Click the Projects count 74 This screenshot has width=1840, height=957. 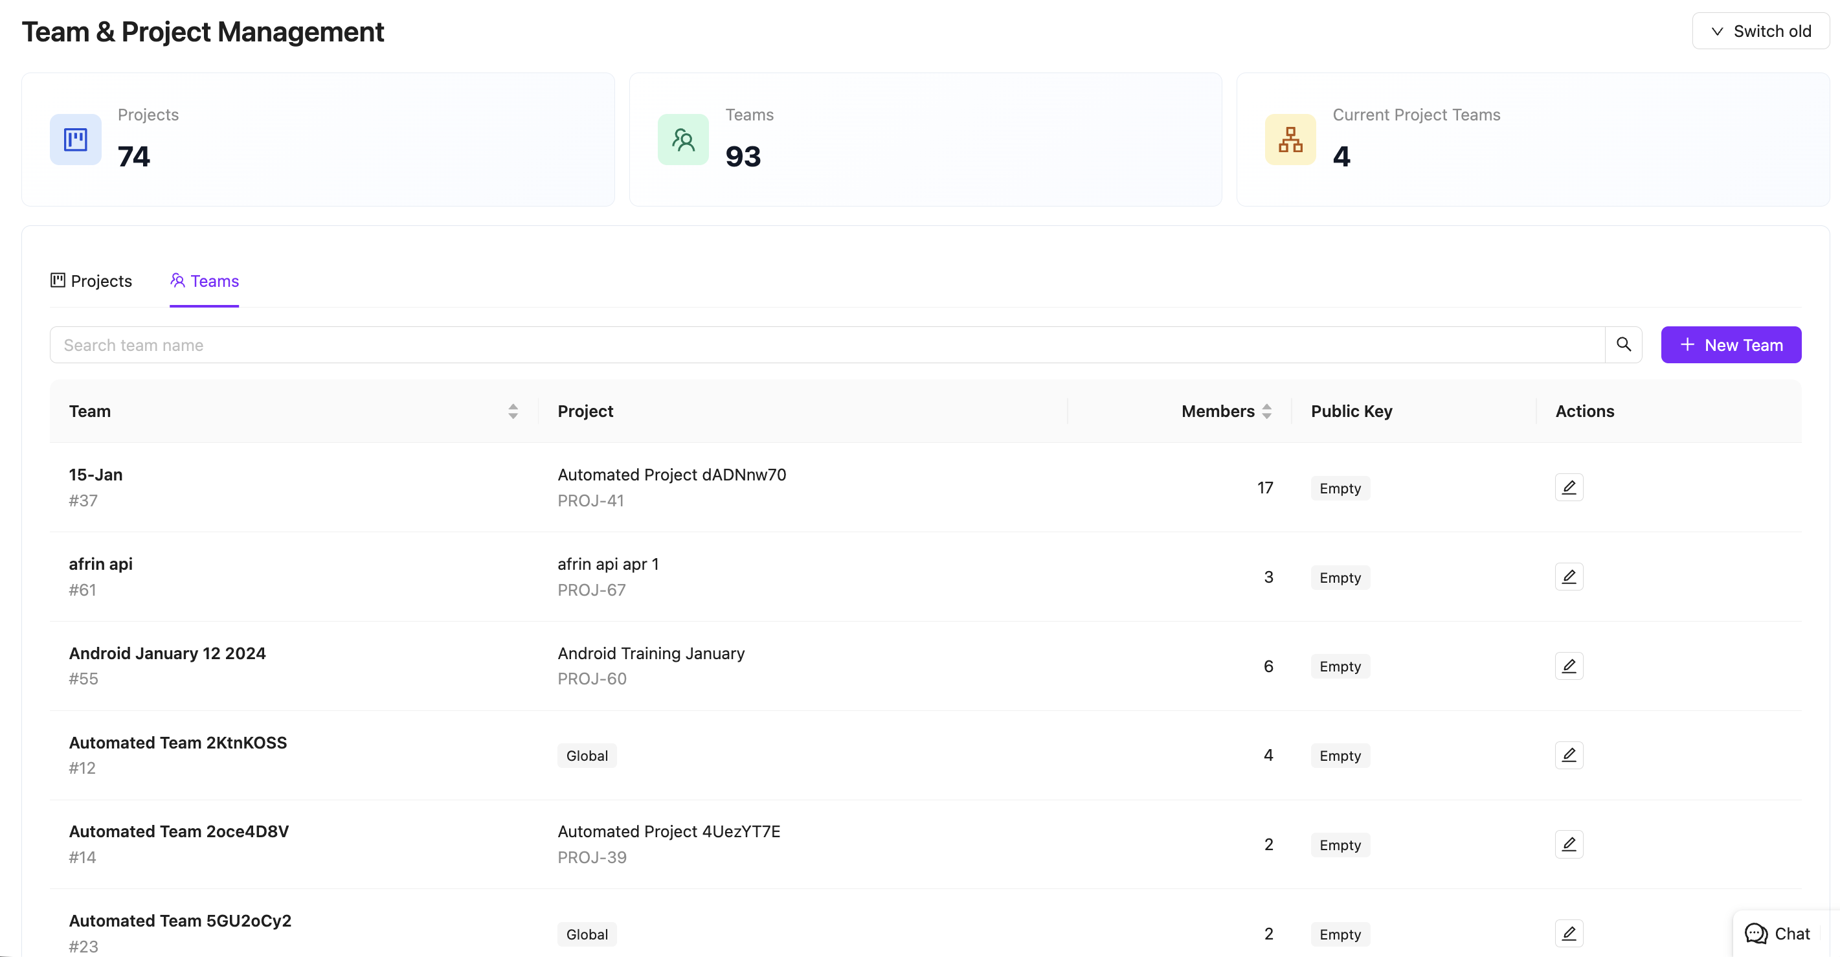133,157
